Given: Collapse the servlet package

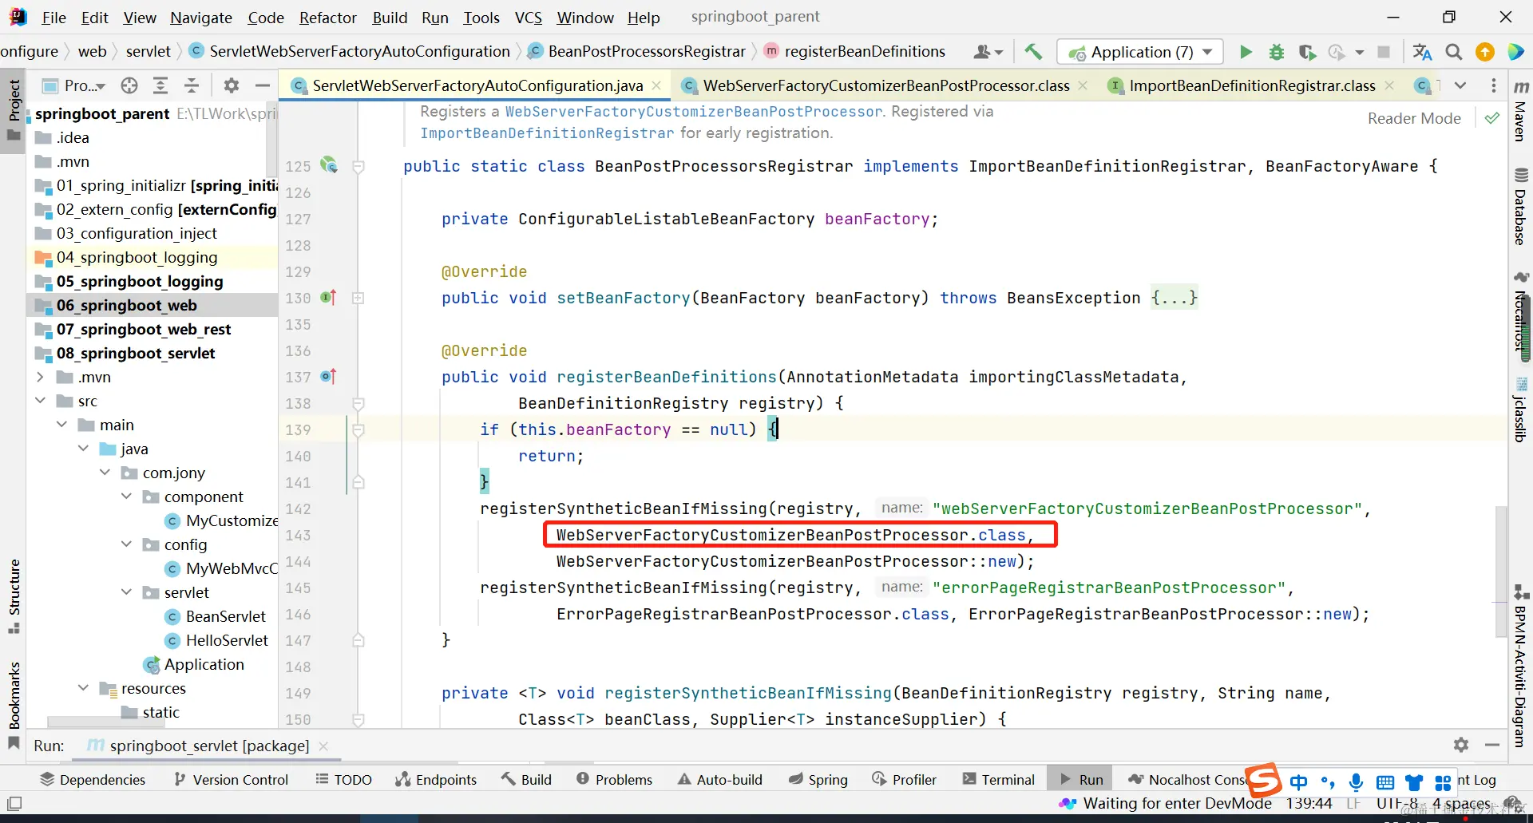Looking at the screenshot, I should pos(126,592).
